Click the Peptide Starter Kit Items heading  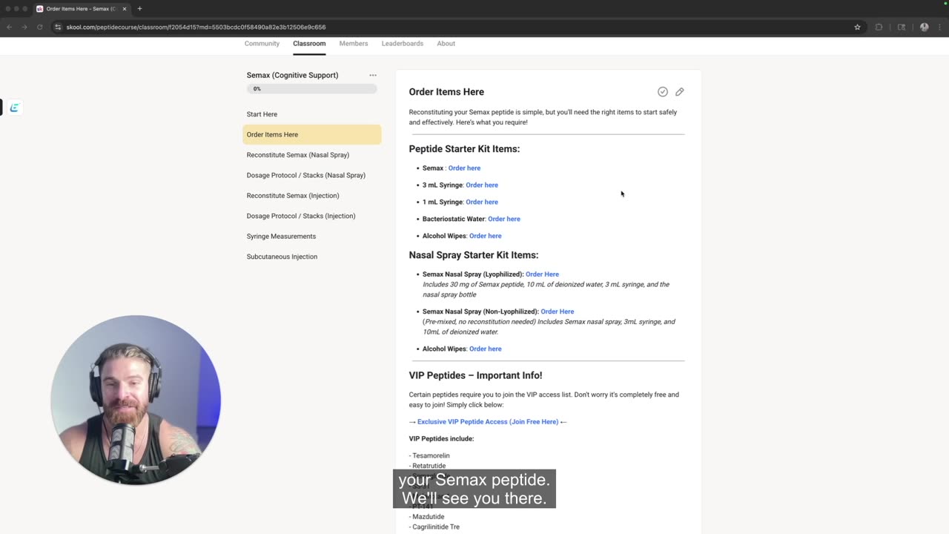click(464, 149)
